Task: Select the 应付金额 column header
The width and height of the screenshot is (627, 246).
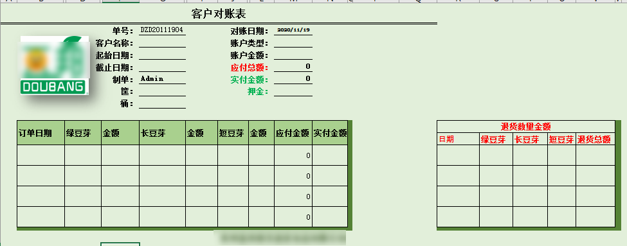Action: pos(293,133)
